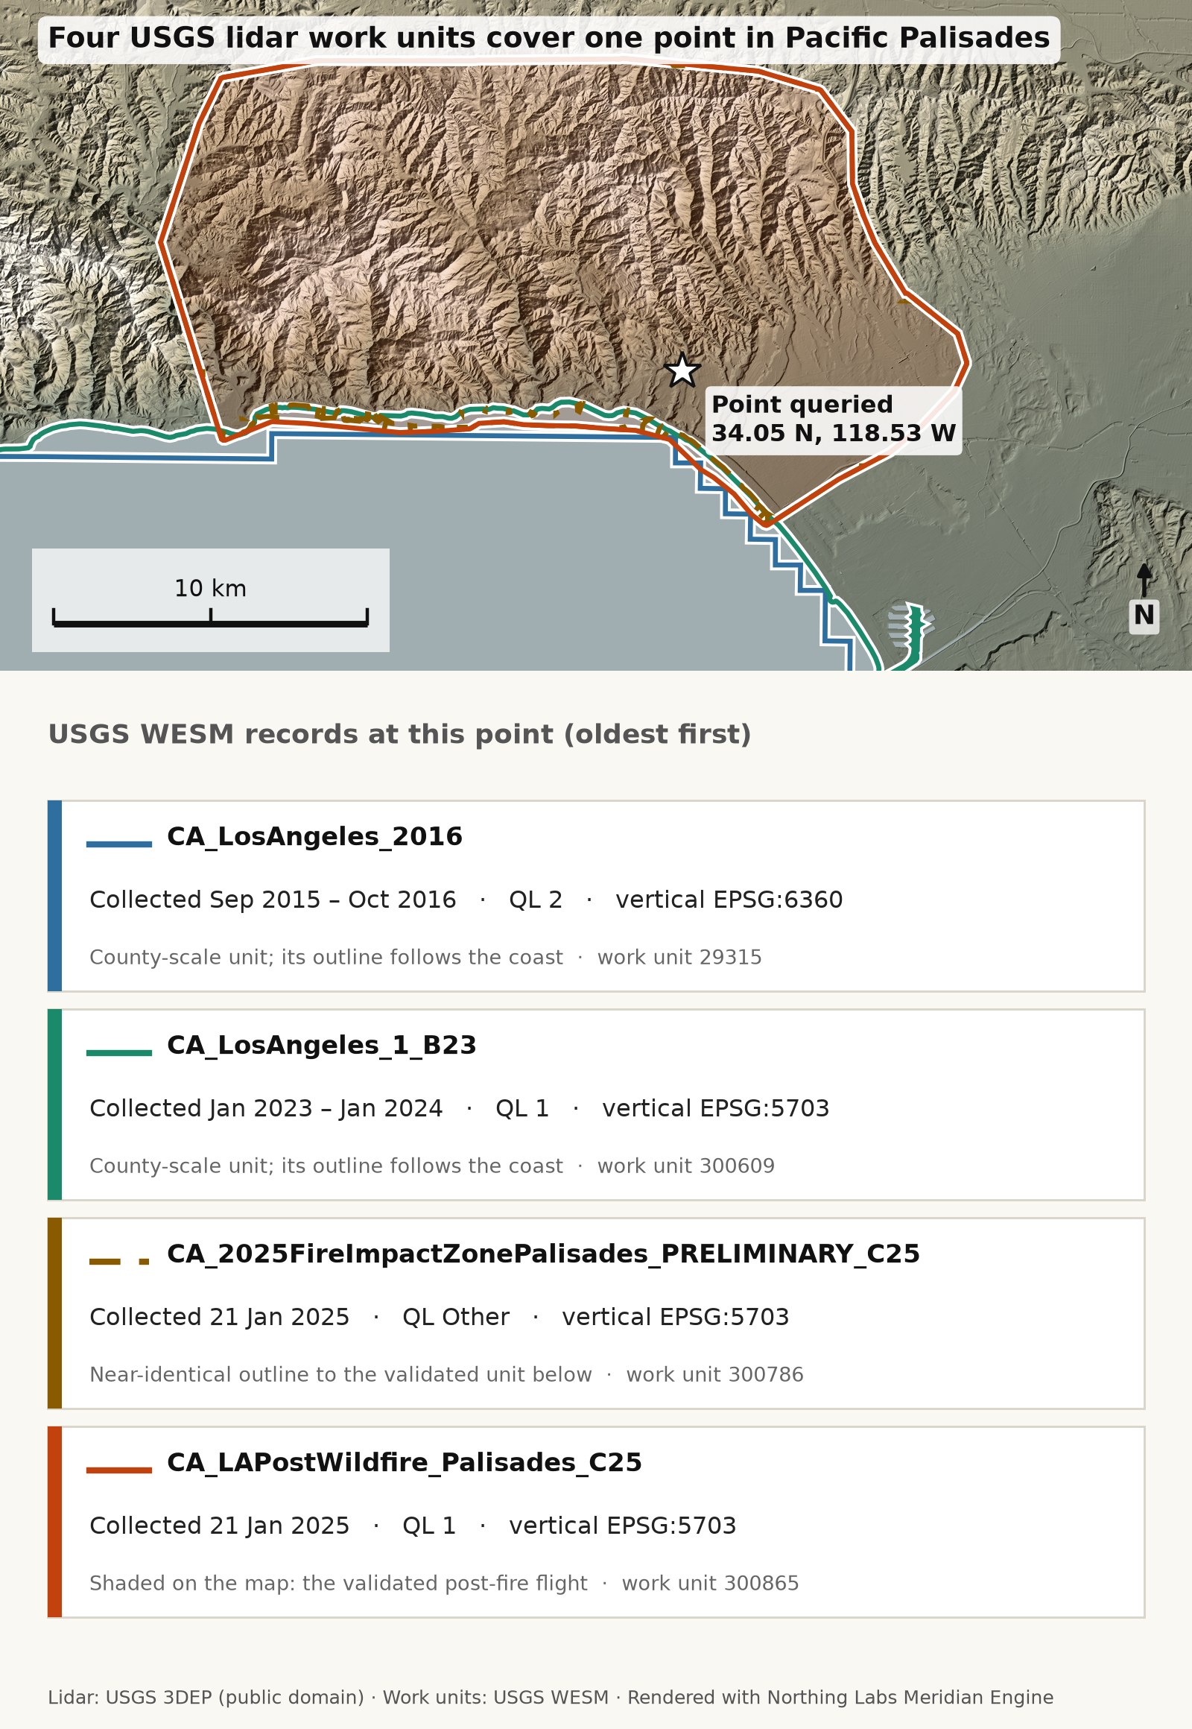Select the CA_LosAngeles_2016 record title
This screenshot has width=1192, height=1729.
click(x=314, y=837)
